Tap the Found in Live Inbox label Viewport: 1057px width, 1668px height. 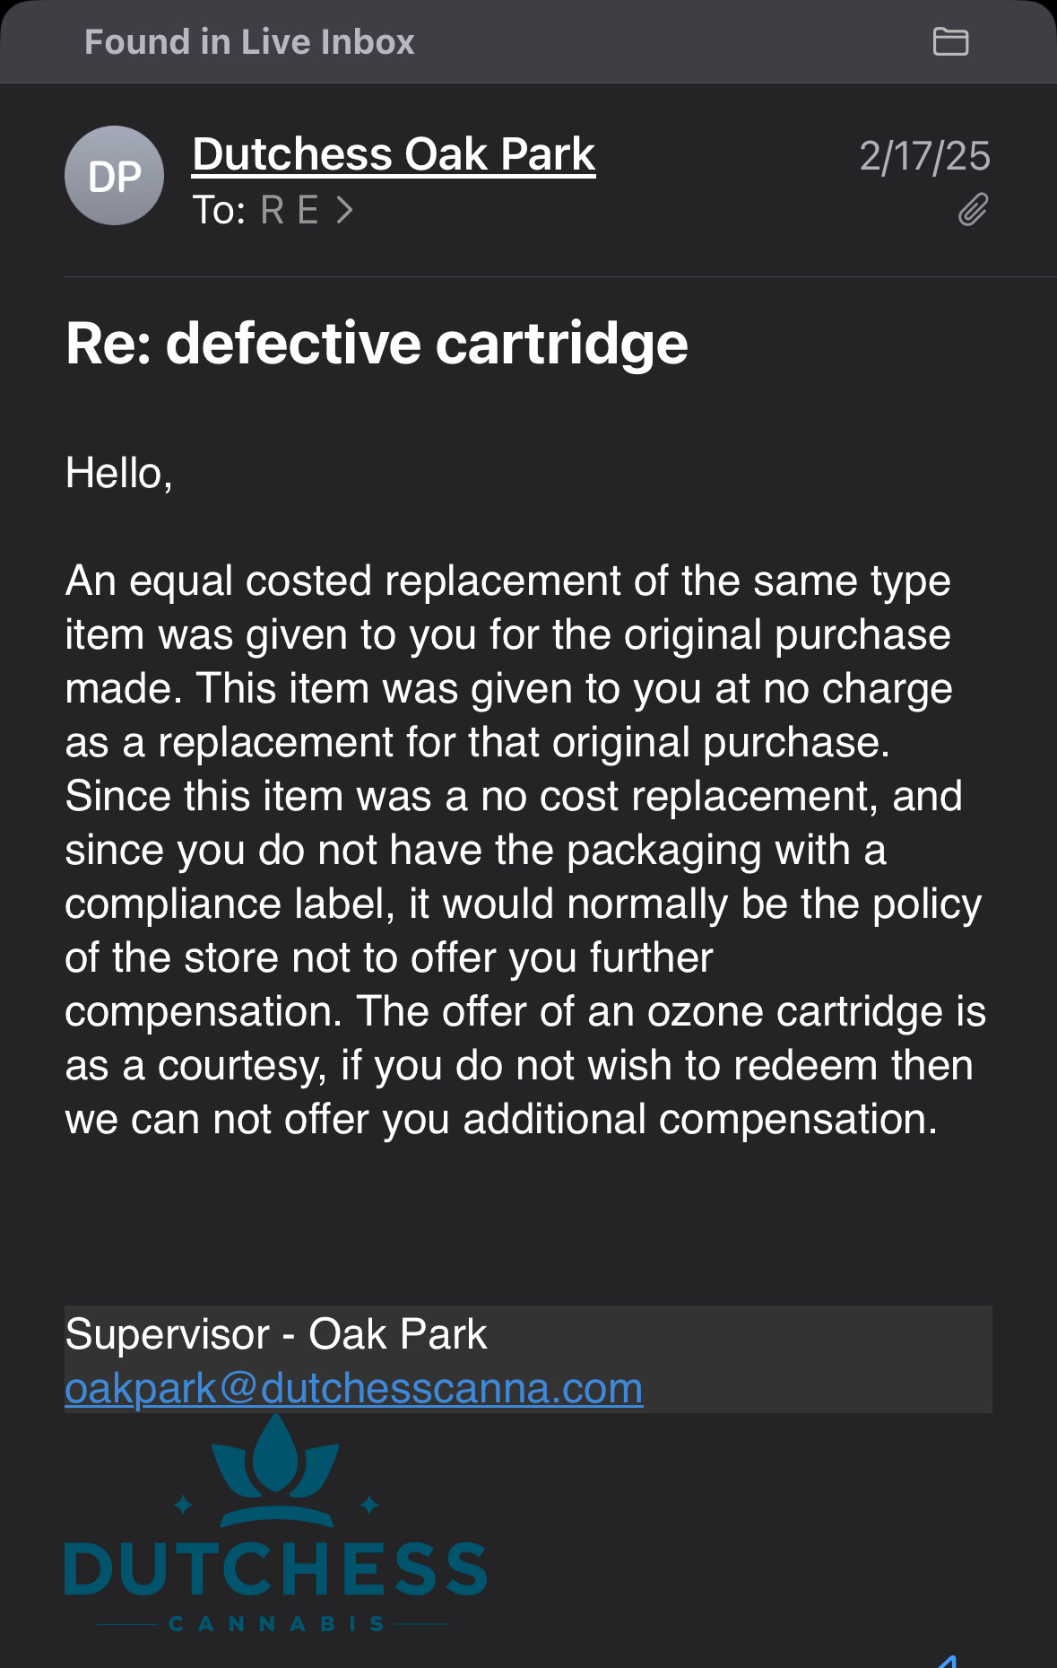pyautogui.click(x=249, y=42)
